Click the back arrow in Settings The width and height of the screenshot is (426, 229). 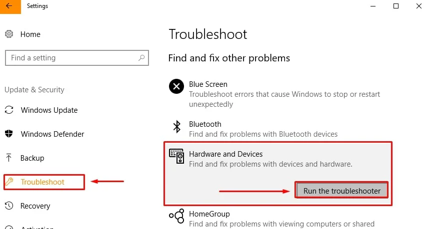(x=9, y=6)
